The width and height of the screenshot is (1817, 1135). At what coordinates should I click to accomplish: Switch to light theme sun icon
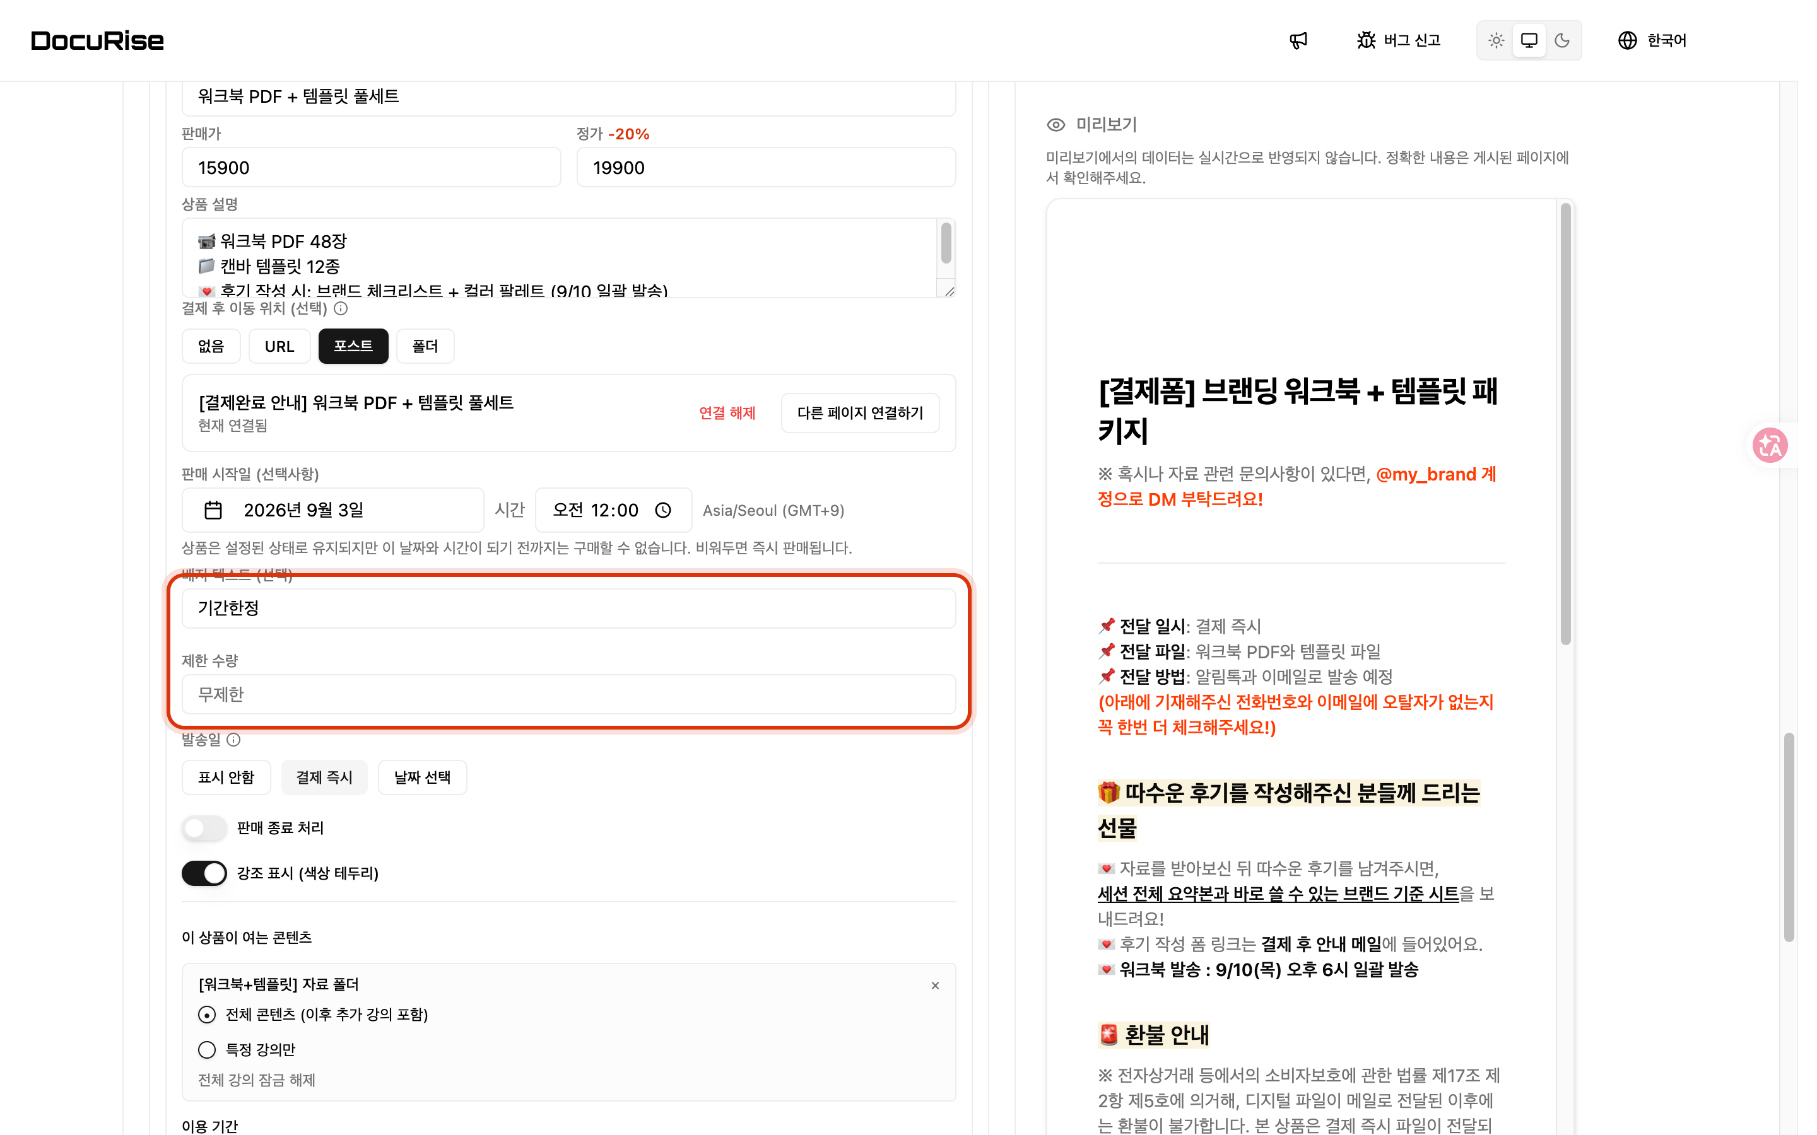point(1496,40)
